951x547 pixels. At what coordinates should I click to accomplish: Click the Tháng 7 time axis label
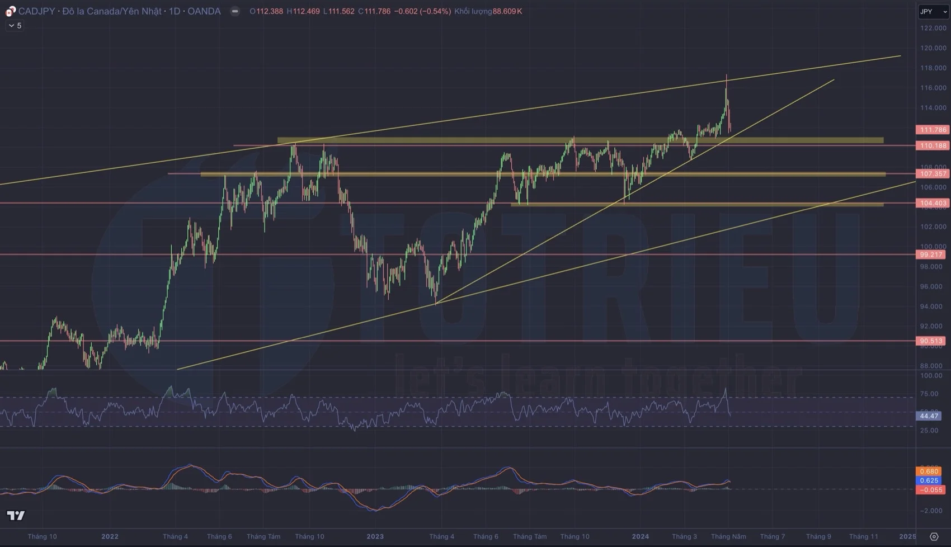pos(772,536)
